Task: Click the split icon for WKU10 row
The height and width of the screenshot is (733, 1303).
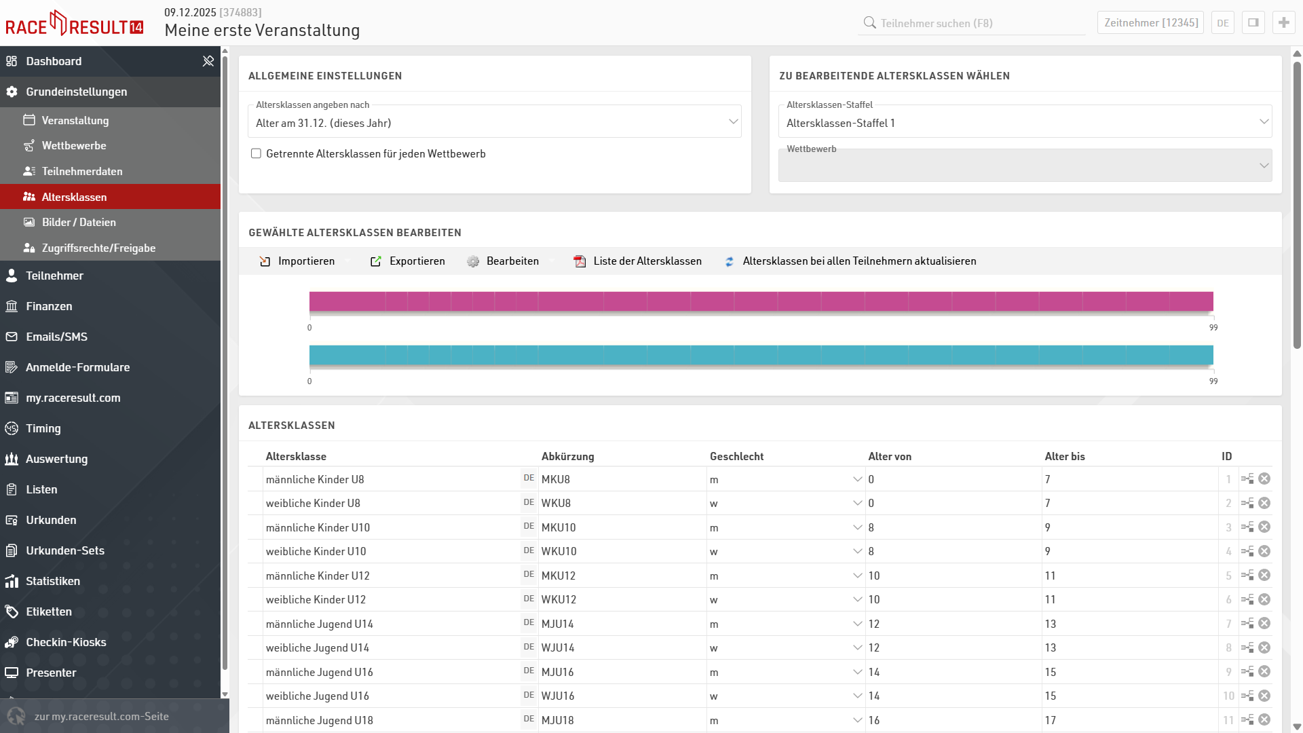Action: tap(1247, 551)
